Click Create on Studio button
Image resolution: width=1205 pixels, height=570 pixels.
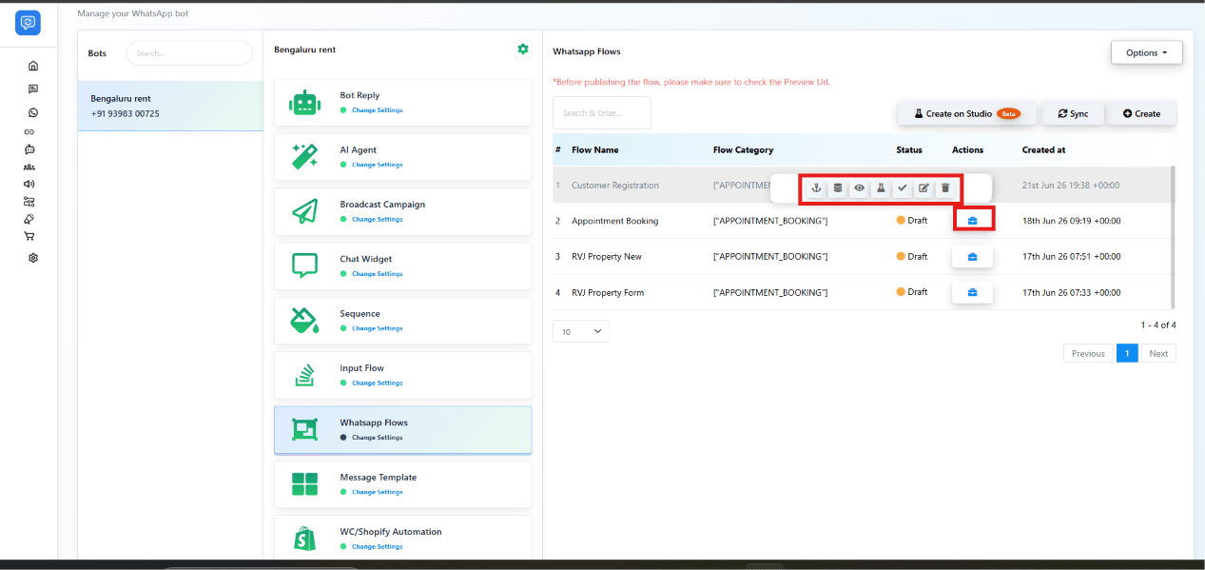[966, 113]
